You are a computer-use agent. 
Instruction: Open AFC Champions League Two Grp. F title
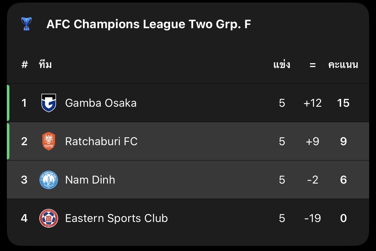(148, 24)
